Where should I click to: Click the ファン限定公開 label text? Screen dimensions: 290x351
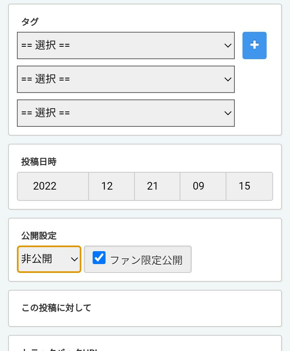point(146,260)
